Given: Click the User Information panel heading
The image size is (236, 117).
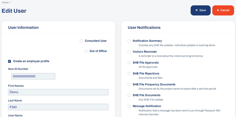Looking at the screenshot, I should click(23, 27).
